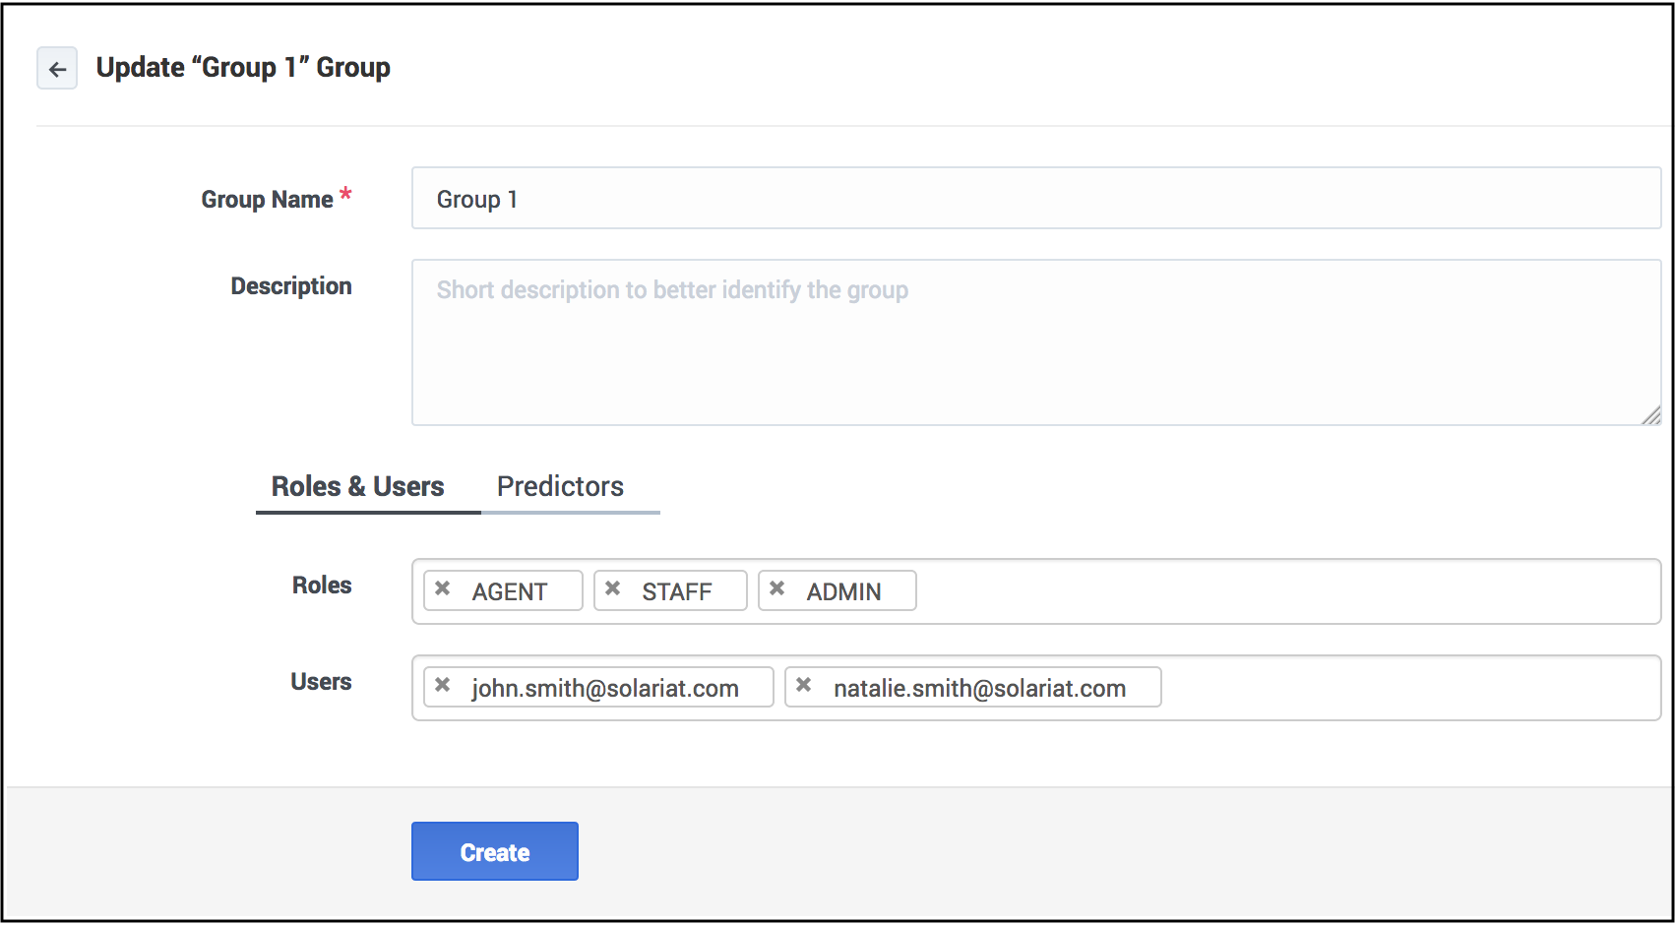Click the ADMIN tag label
The image size is (1675, 925).
click(x=843, y=591)
